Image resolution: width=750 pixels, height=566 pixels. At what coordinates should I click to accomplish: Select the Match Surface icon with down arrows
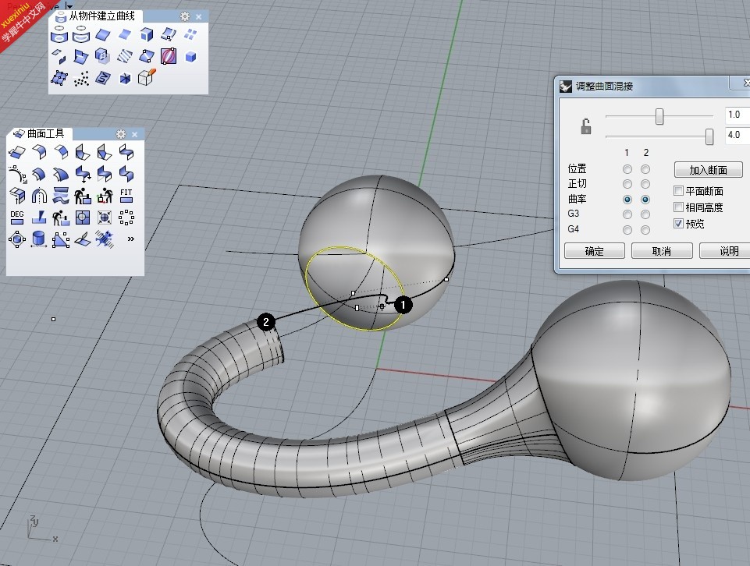[x=83, y=175]
